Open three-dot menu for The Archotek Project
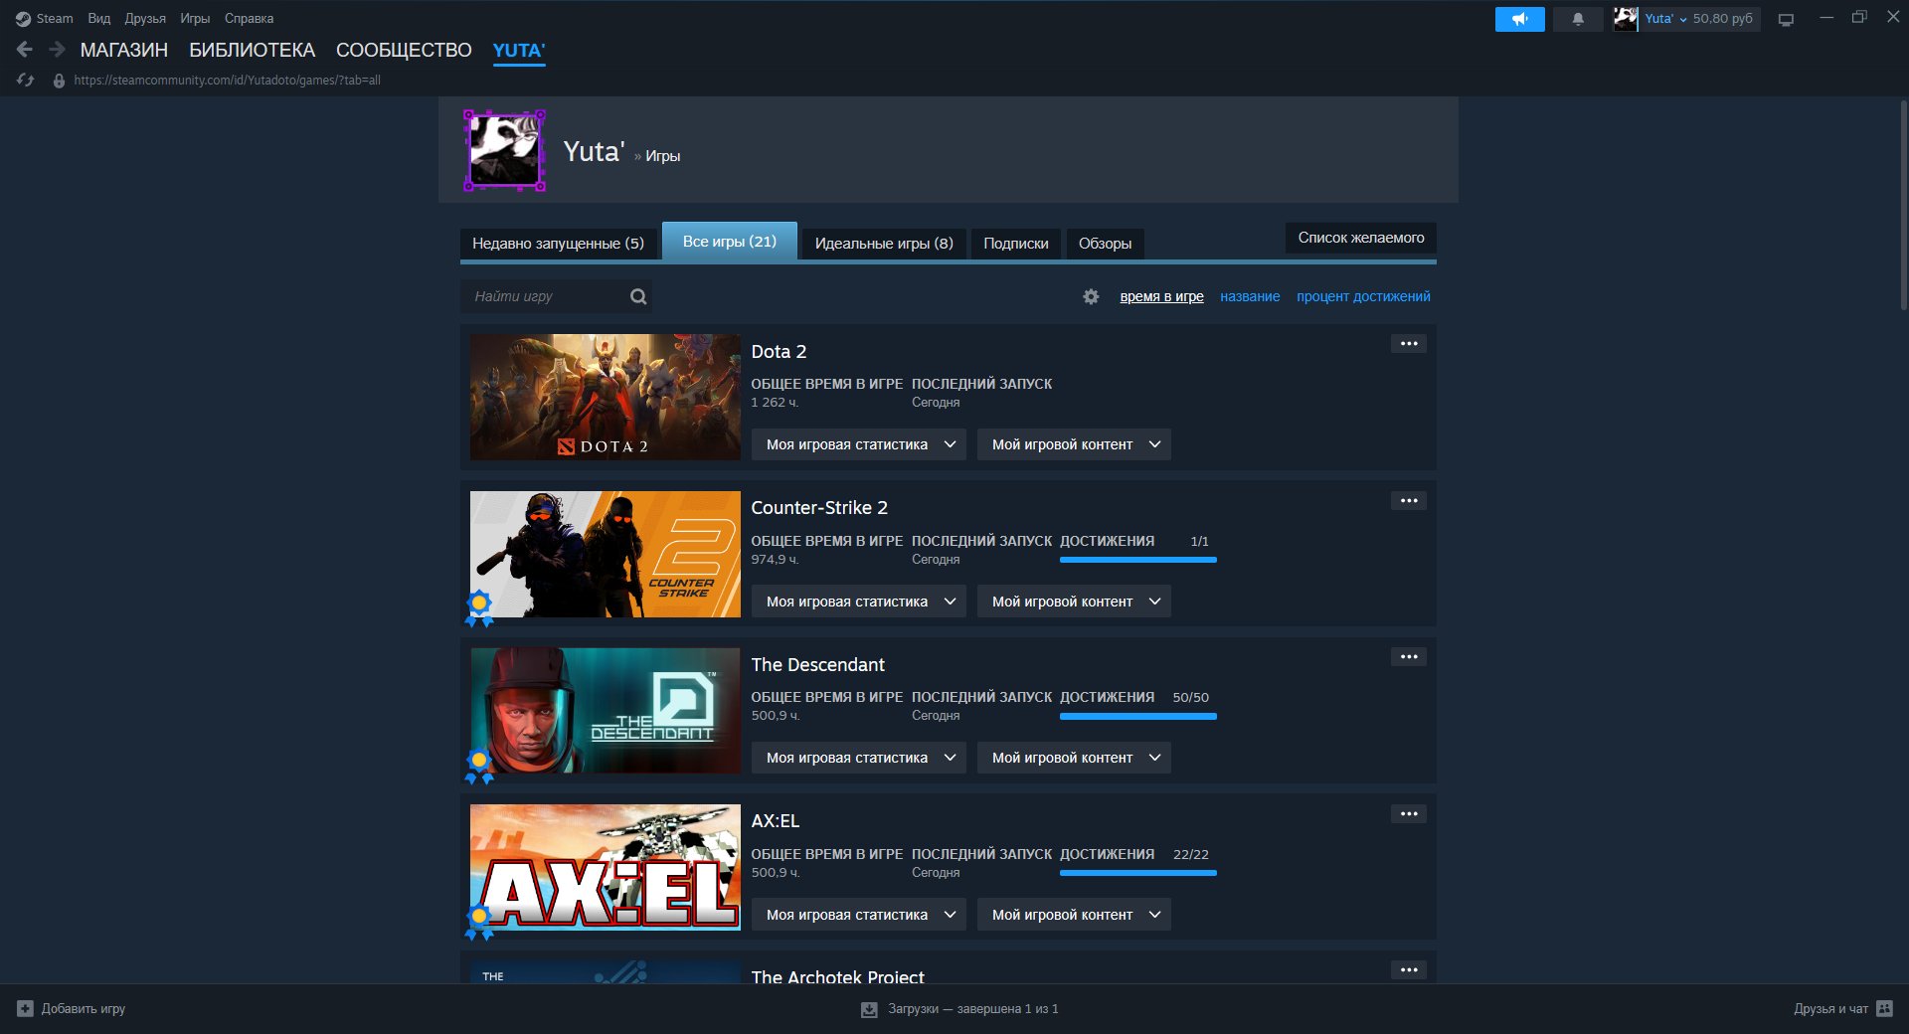The image size is (1909, 1034). click(x=1409, y=969)
